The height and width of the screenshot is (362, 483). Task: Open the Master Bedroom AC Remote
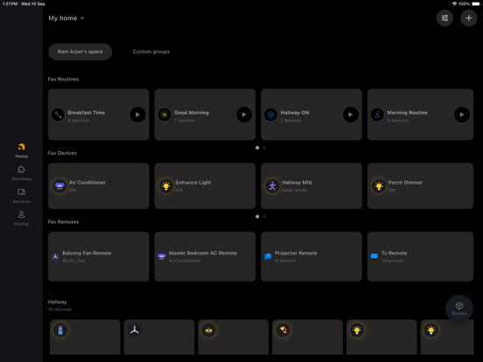pos(205,256)
